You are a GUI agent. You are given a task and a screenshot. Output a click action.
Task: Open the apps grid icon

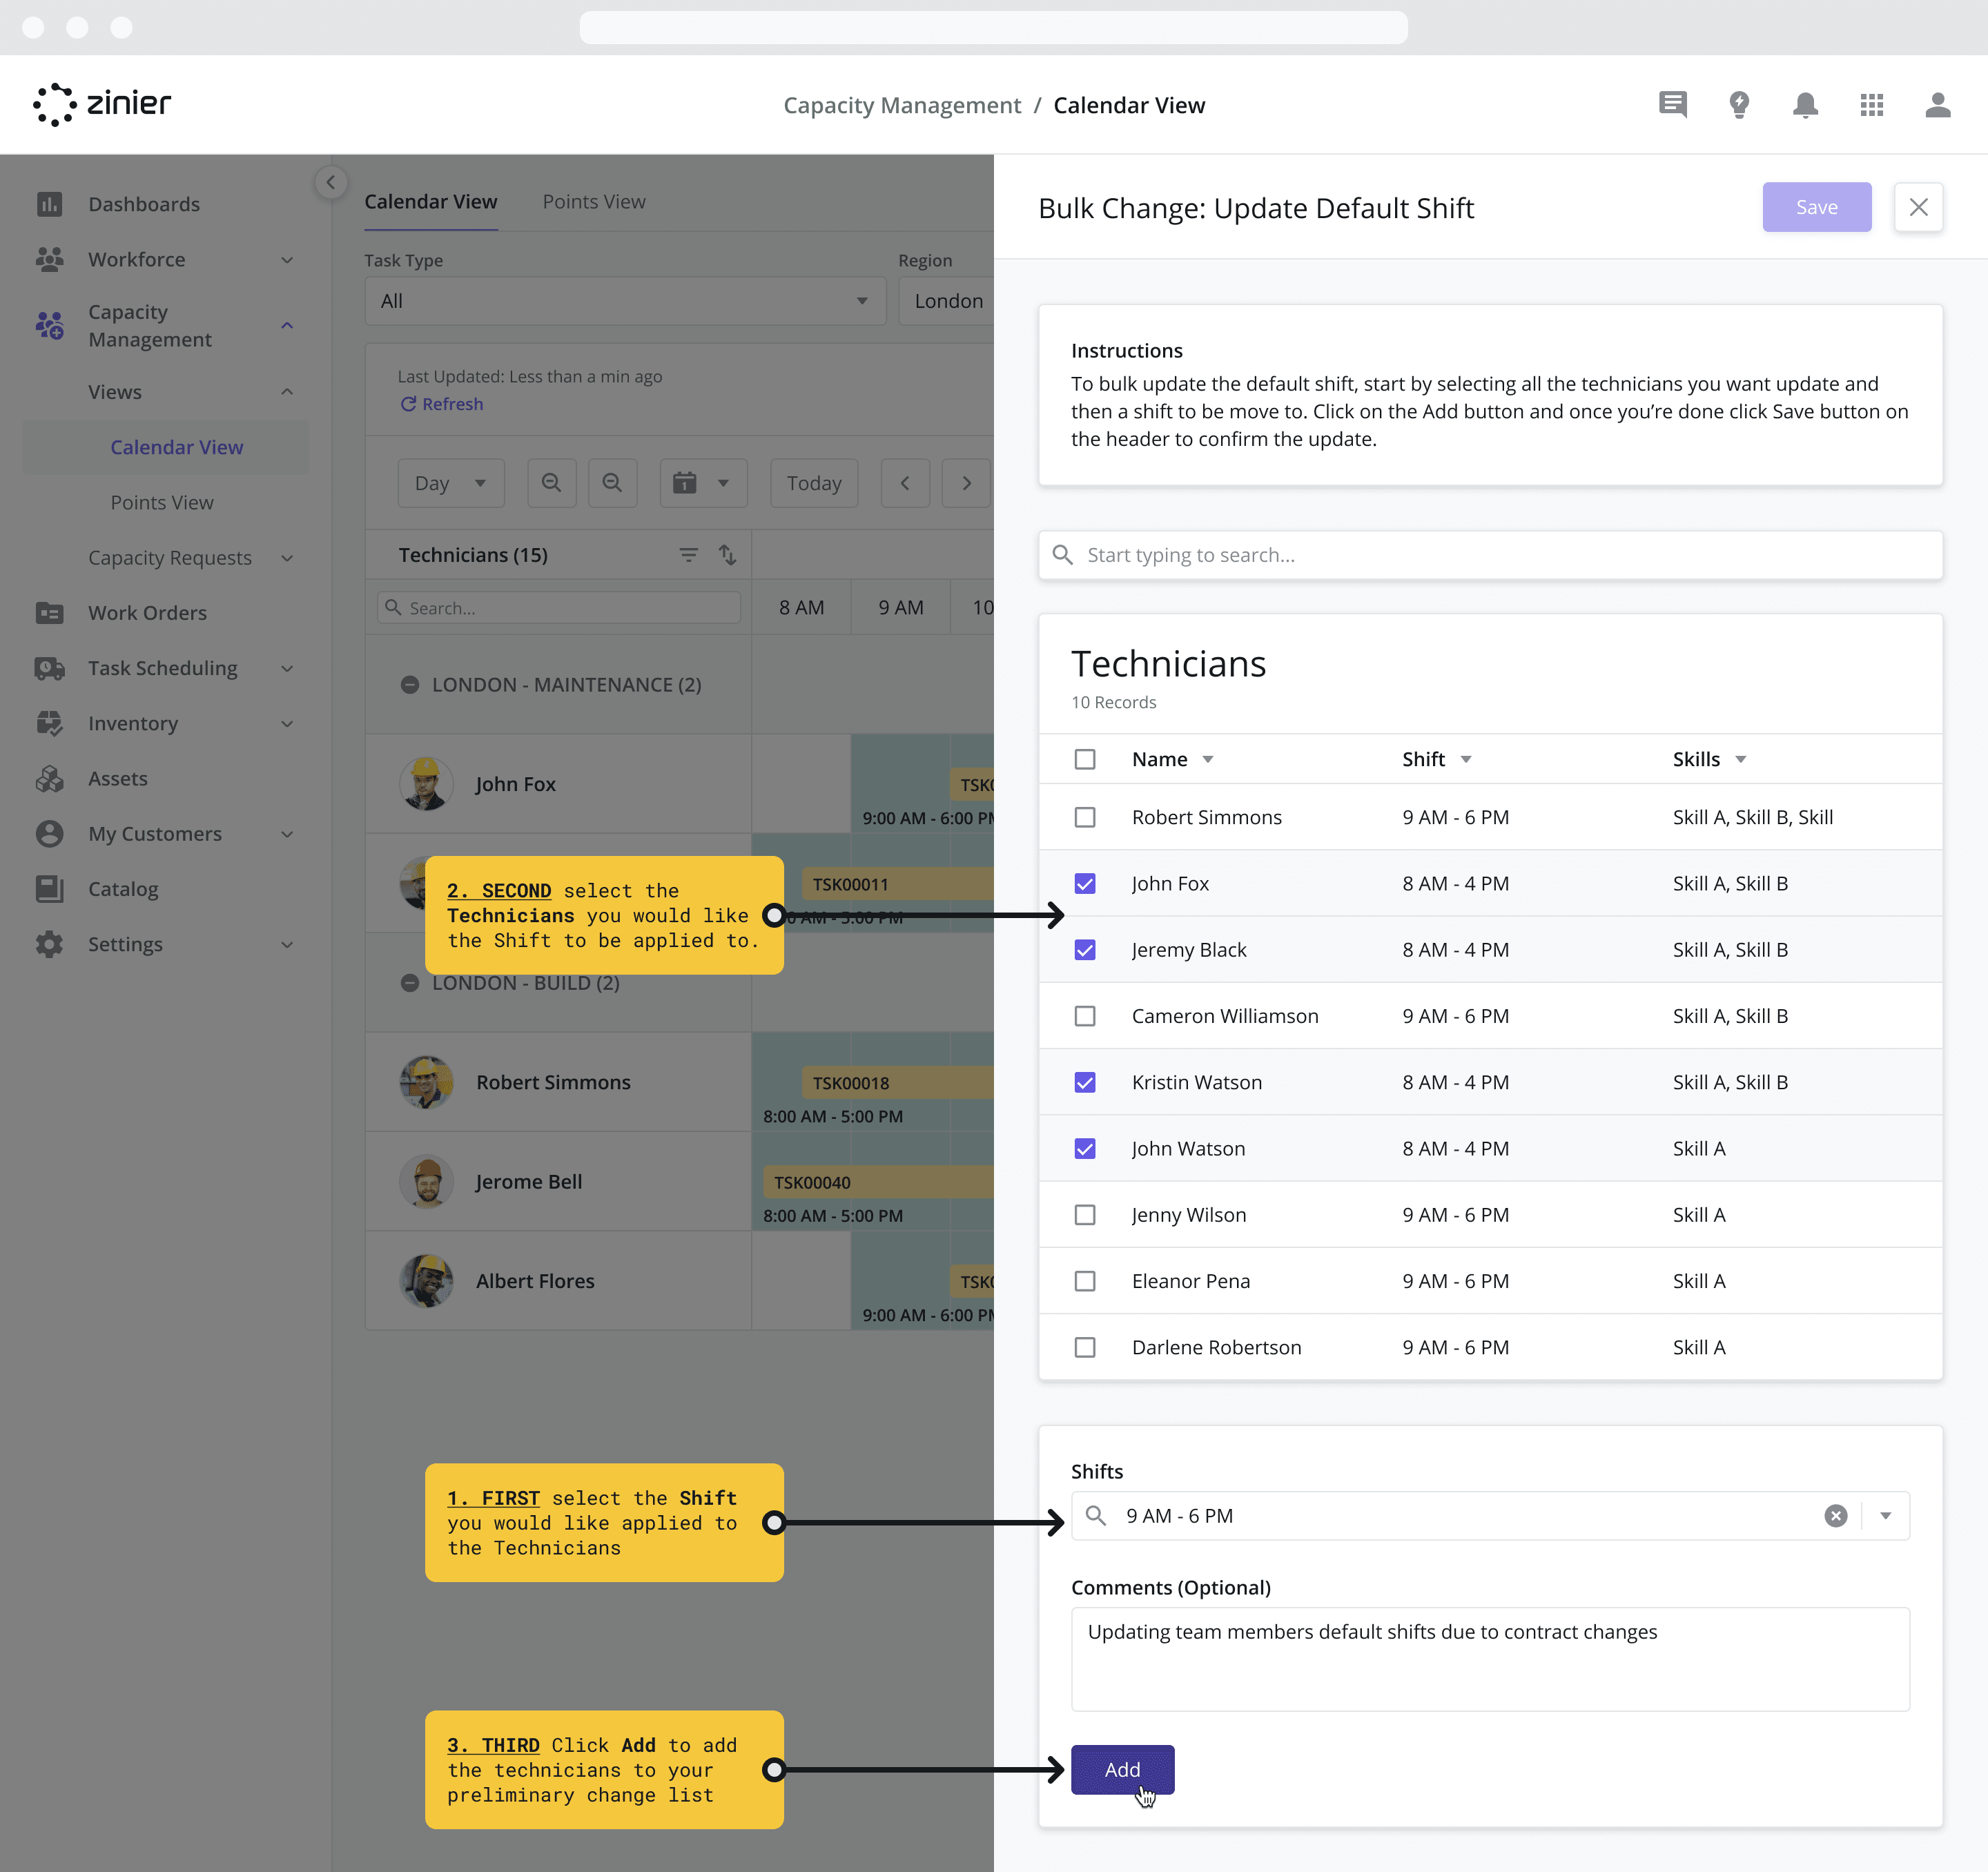1872,104
